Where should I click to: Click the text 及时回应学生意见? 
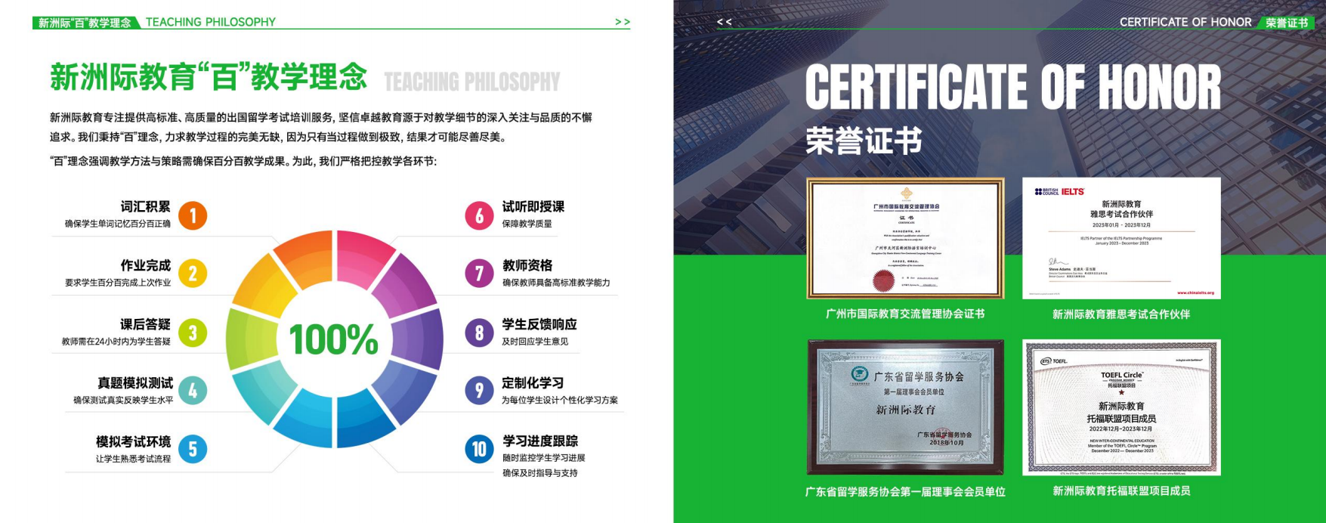[x=535, y=342]
